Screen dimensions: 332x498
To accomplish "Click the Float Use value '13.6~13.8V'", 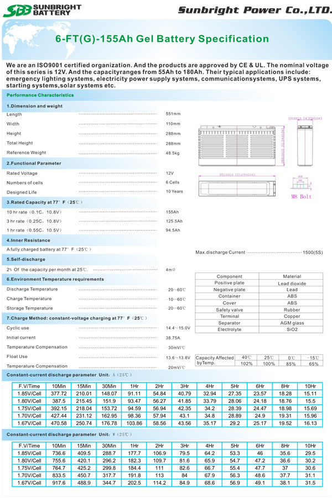I will 178,358.
